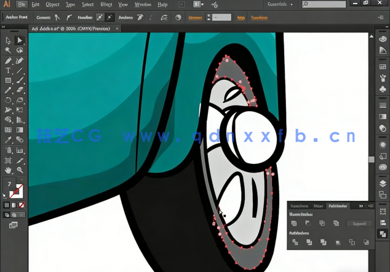Click the Fill color swatch in tools panel
This screenshot has height=272, width=390.
(9, 184)
